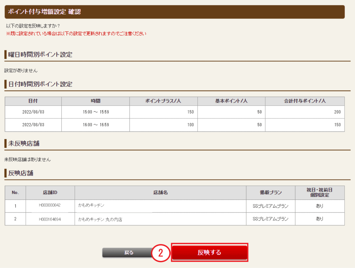This screenshot has width=355, height=268.
Task: Select base point 50 in 16:00 row
Action: tap(260, 125)
